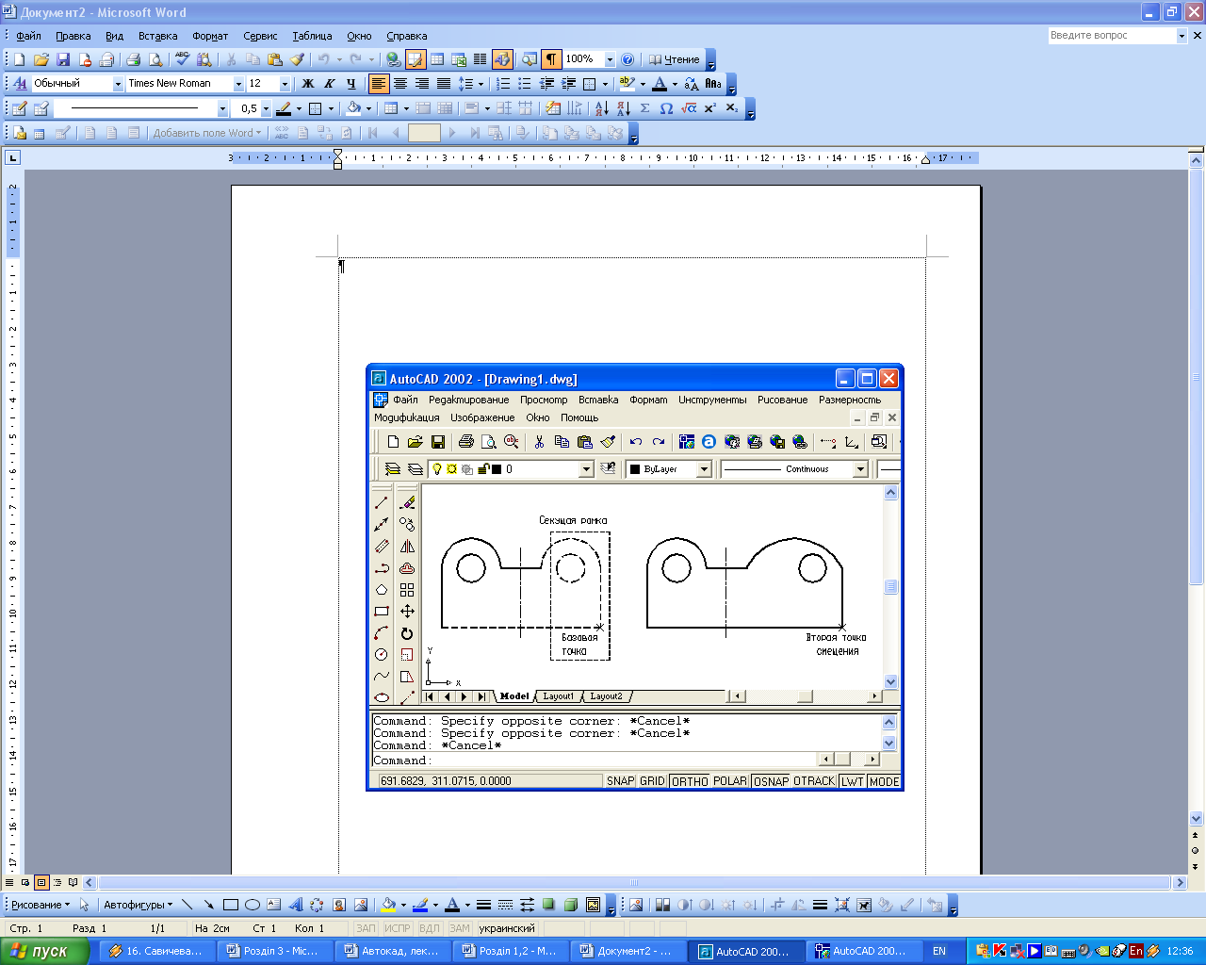
Task: Open the пуск Start menu
Action: point(44,951)
